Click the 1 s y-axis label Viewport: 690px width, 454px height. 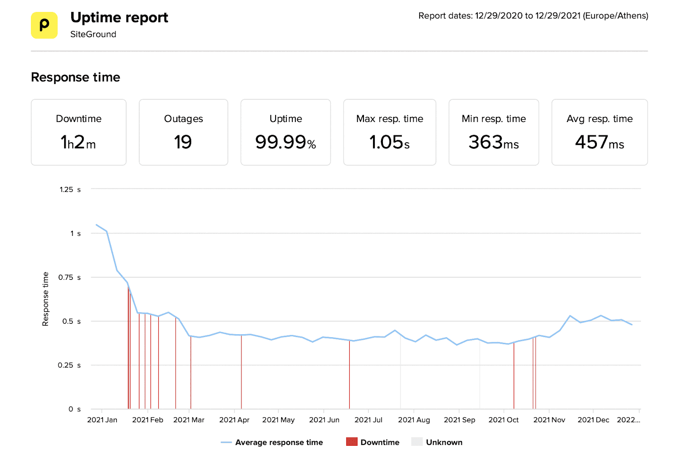point(75,233)
